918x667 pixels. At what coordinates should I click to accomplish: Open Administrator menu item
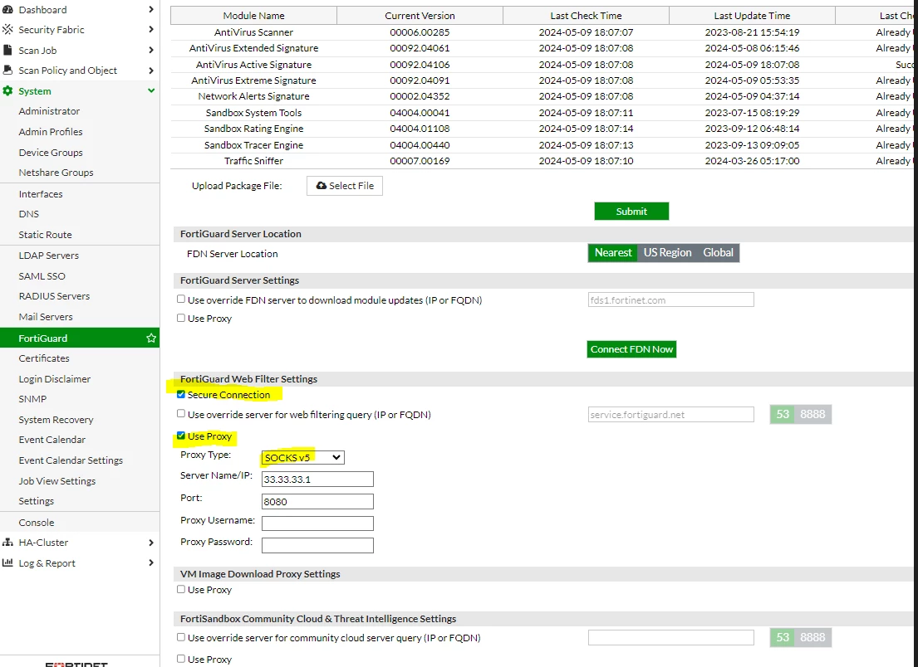click(x=49, y=111)
